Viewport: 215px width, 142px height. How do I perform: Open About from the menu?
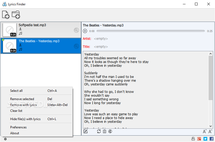[x=37, y=133]
